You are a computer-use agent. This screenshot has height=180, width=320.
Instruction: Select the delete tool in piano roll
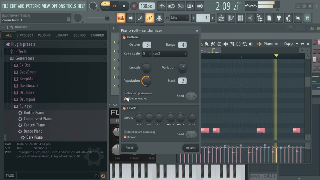(x=219, y=44)
